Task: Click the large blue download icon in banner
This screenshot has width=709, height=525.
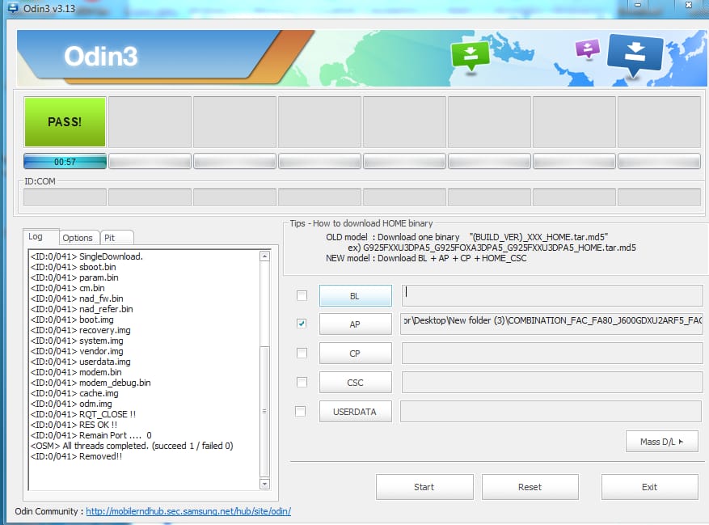Action: pos(635,55)
